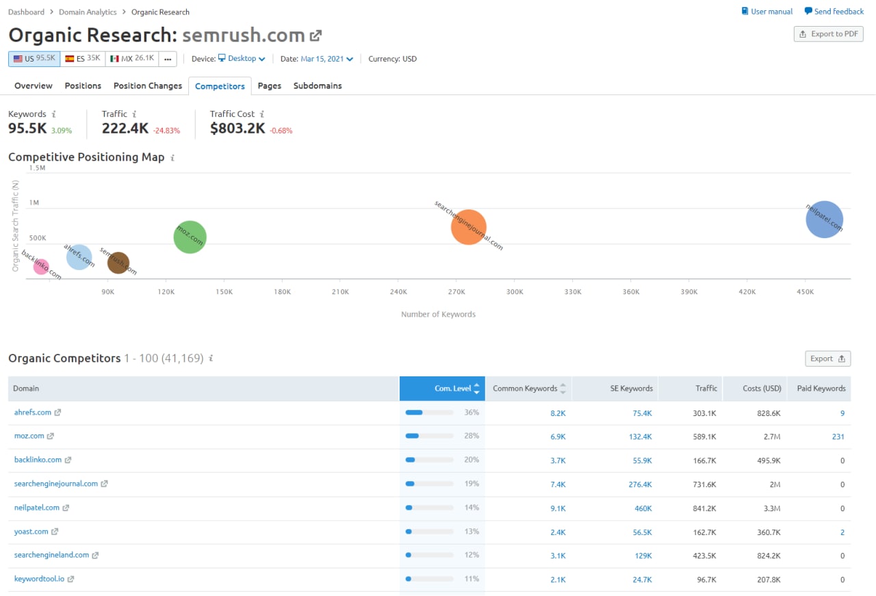Click the pink backlinko.com bubble
The image size is (876, 596).
(41, 266)
